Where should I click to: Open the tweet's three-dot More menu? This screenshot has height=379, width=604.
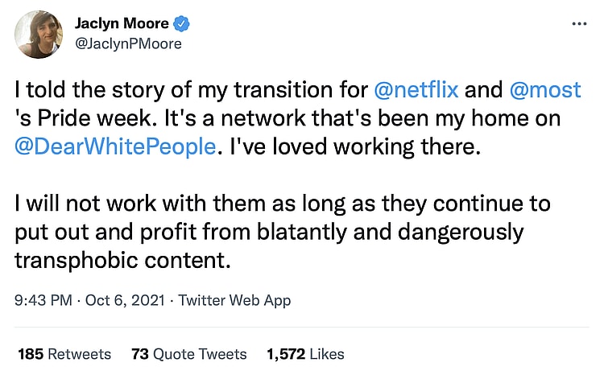[578, 24]
